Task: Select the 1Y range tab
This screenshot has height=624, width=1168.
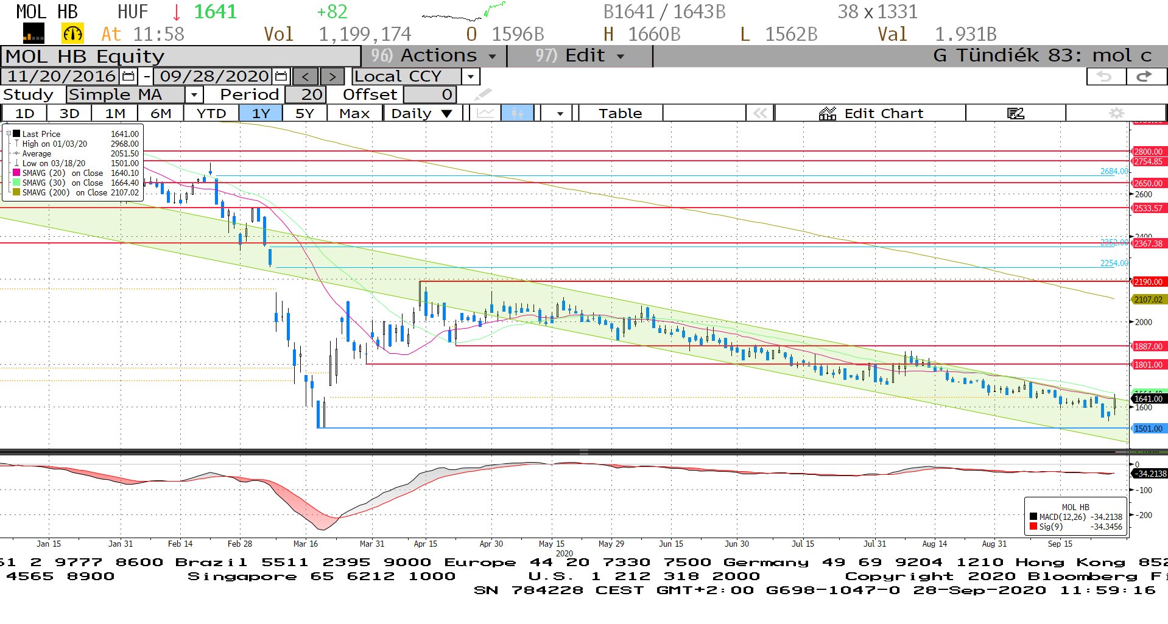Action: pyautogui.click(x=261, y=113)
